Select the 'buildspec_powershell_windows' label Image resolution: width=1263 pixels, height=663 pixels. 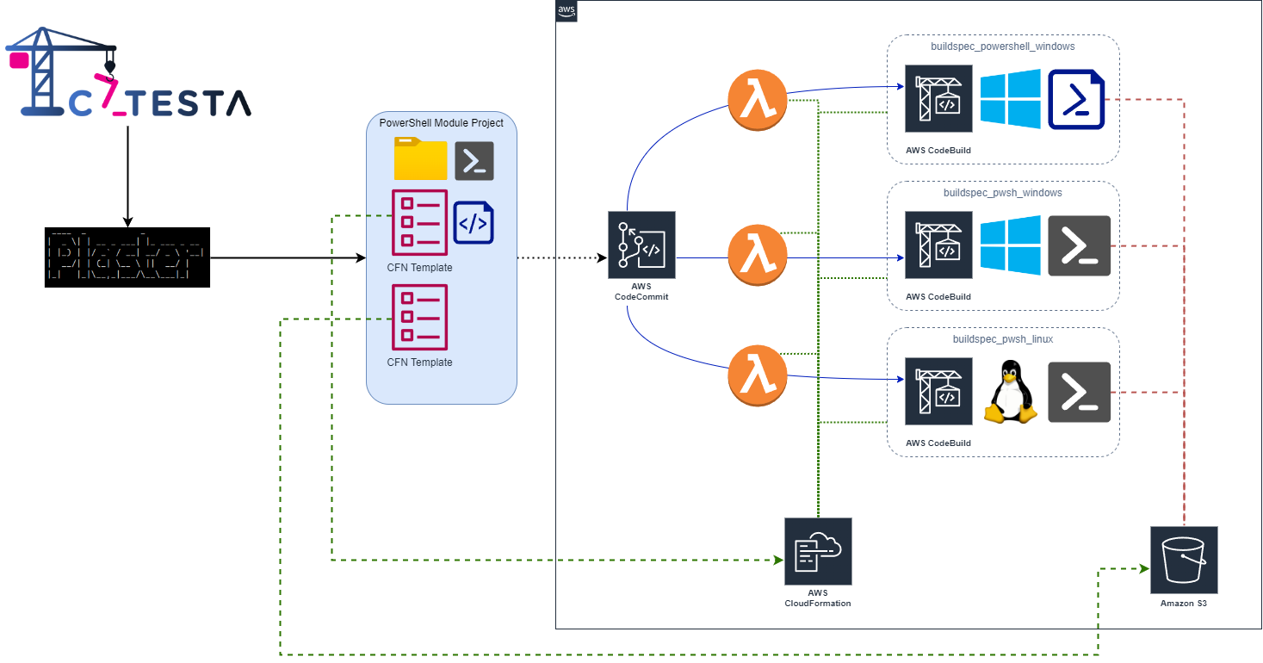pos(1003,46)
